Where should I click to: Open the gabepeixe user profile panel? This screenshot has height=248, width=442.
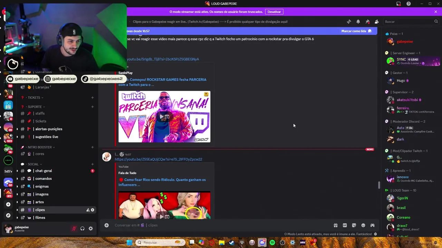click(x=21, y=228)
